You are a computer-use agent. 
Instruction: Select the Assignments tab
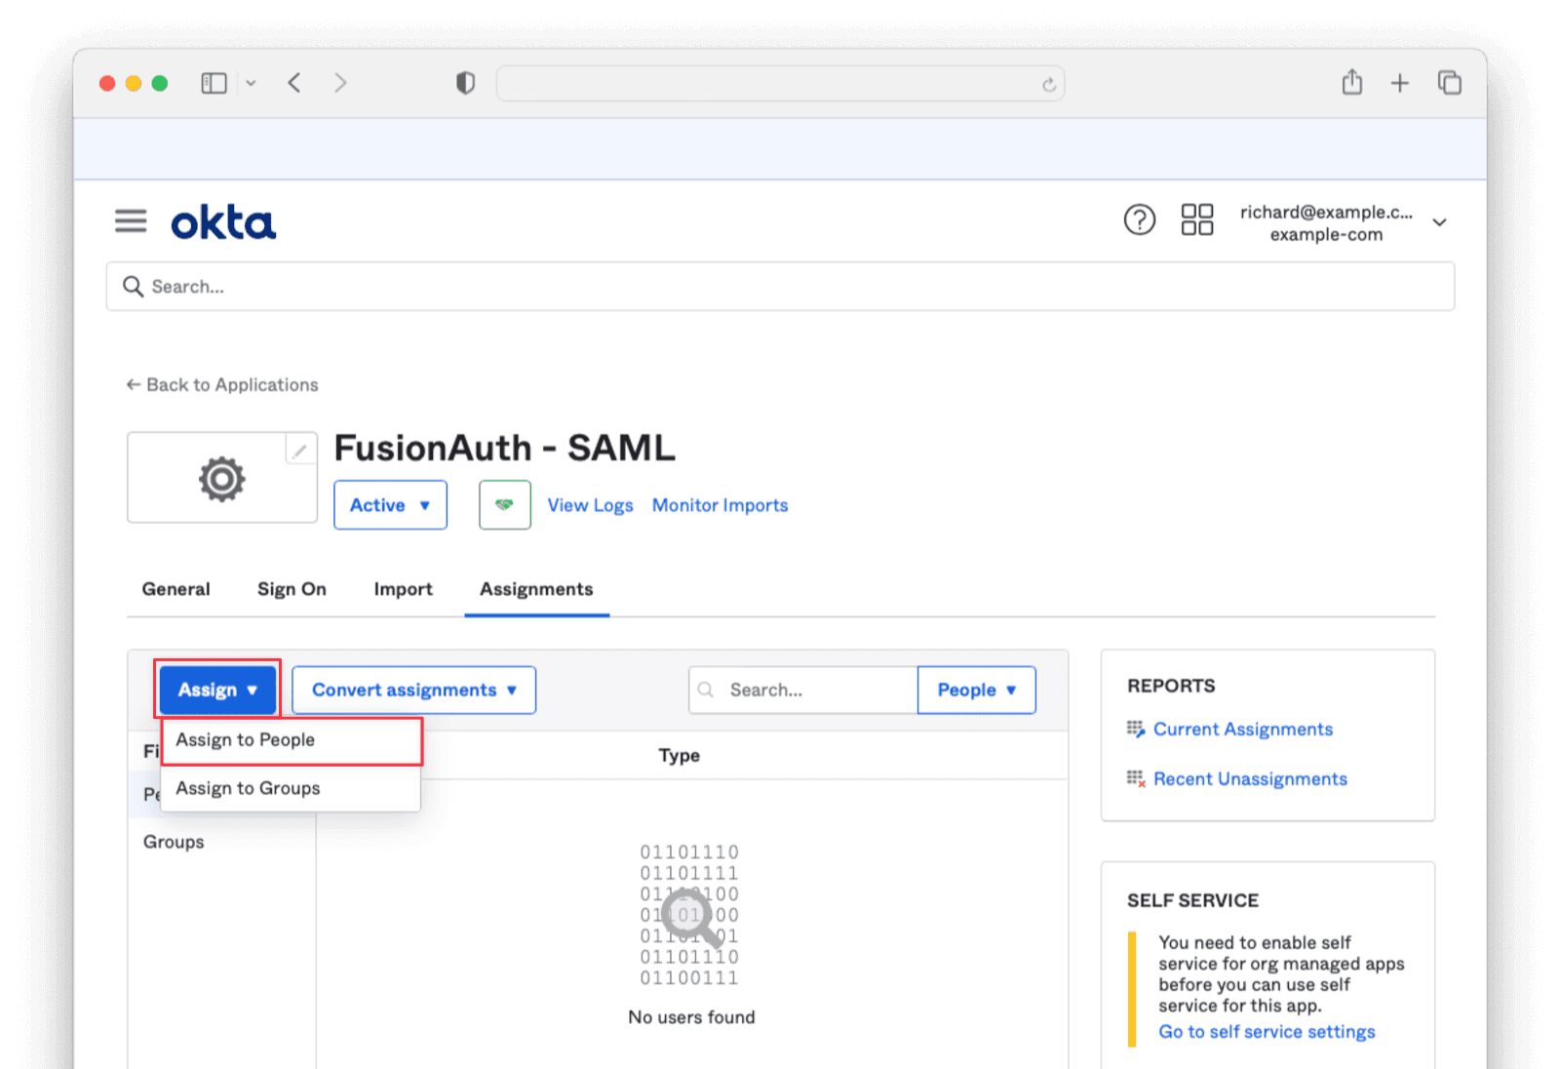(x=536, y=589)
